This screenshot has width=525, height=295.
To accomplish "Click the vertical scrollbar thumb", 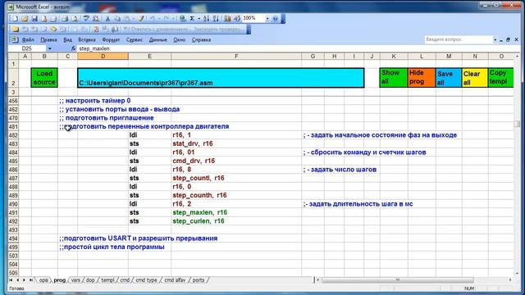I will click(x=517, y=124).
